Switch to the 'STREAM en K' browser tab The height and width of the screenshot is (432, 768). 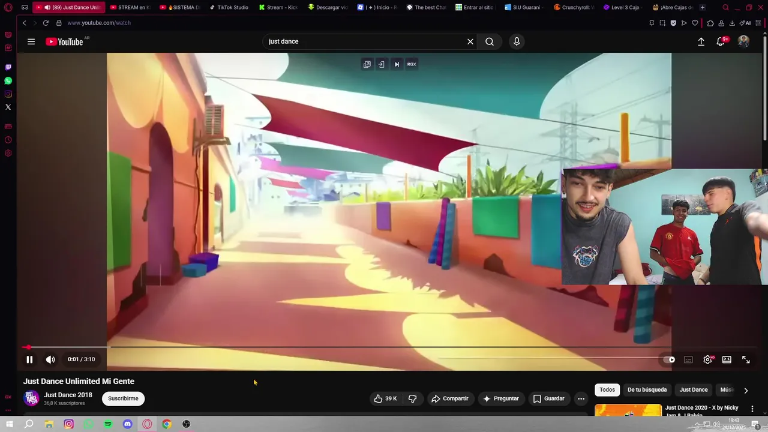128,7
